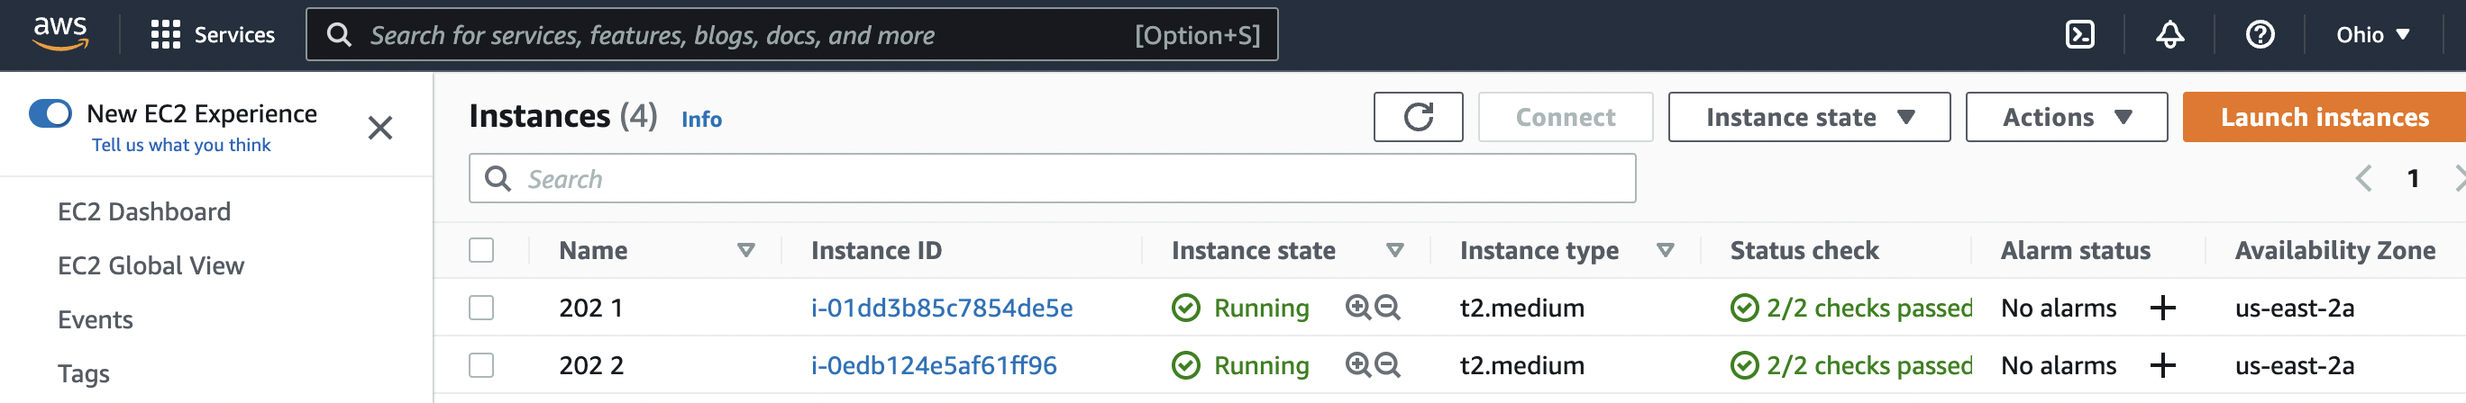Go to EC2 Dashboard in sidebar
The width and height of the screenshot is (2466, 403).
[x=144, y=212]
